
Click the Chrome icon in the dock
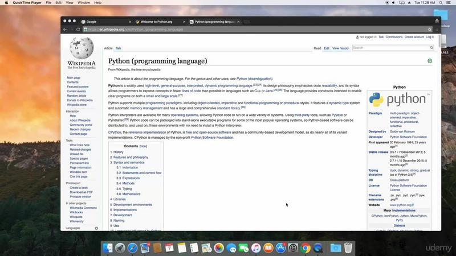(306, 248)
